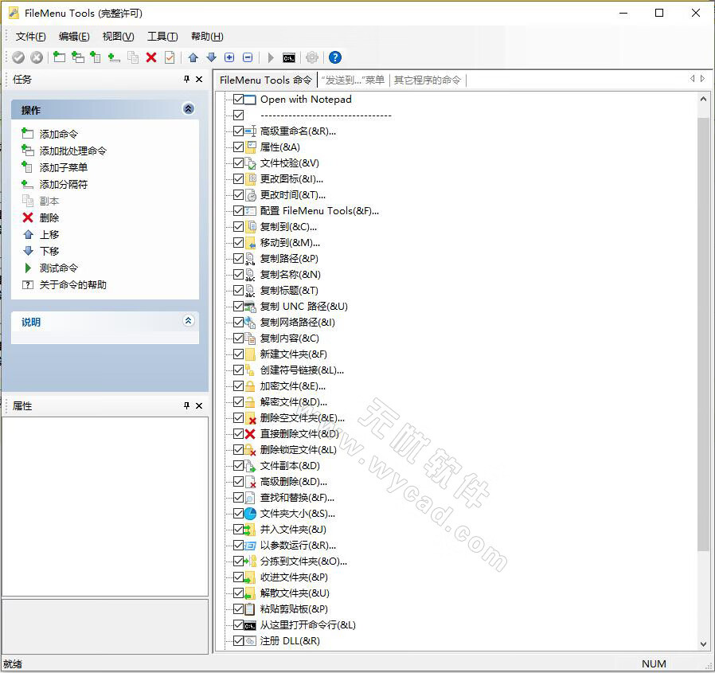The height and width of the screenshot is (673, 715).
Task: Open the settings gear icon in the toolbar
Action: click(312, 57)
